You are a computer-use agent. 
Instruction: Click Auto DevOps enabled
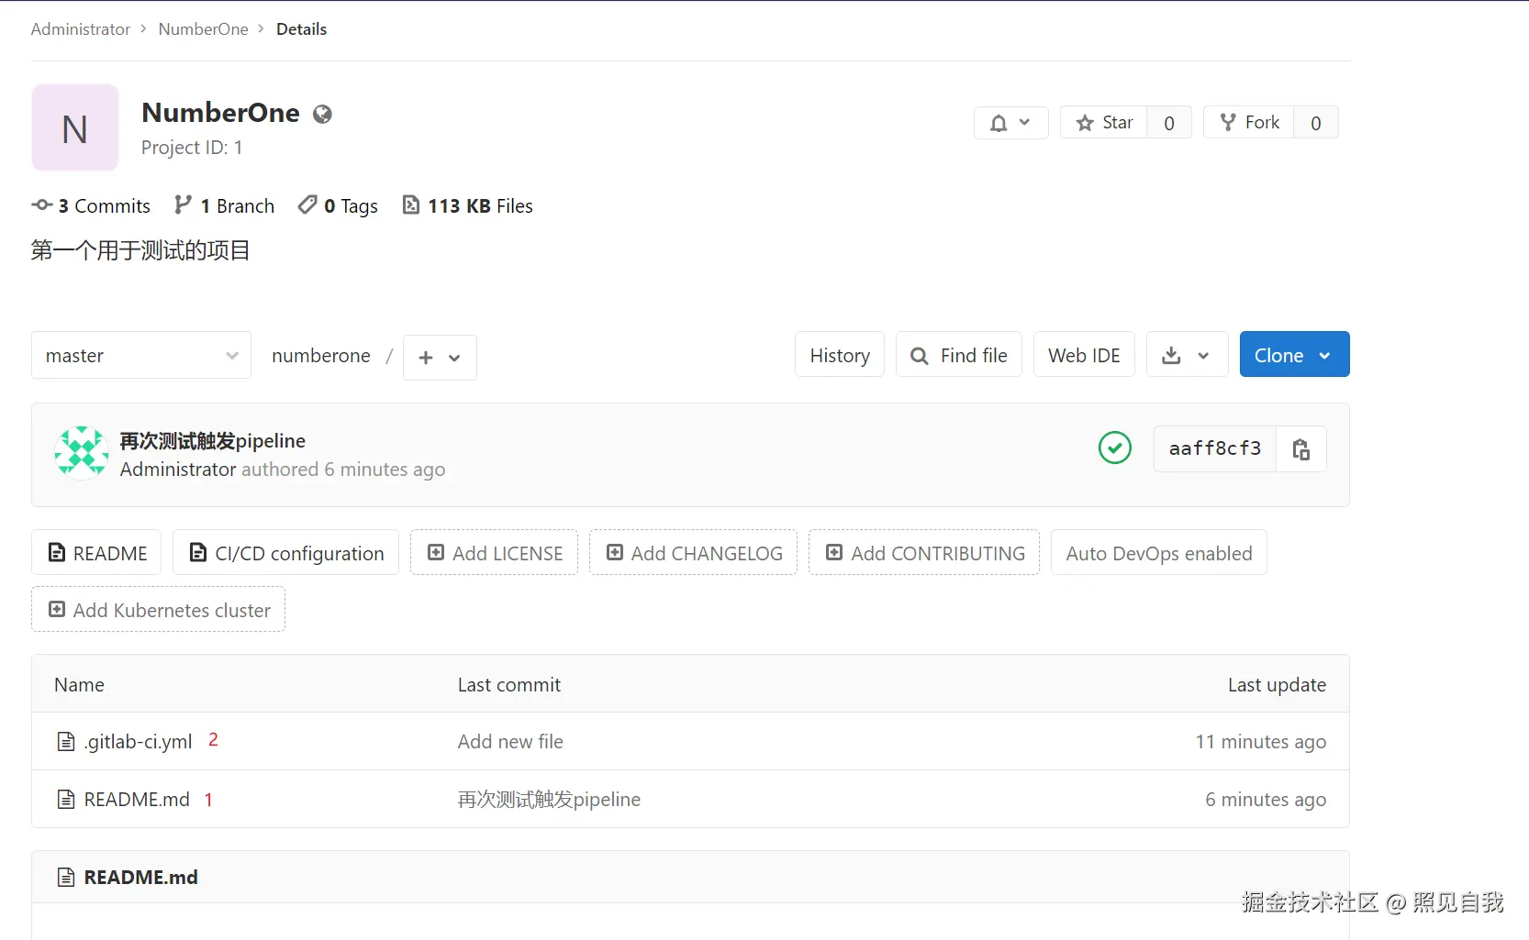[1159, 553]
